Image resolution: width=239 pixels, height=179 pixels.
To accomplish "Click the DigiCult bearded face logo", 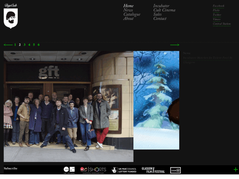I will click(11, 18).
